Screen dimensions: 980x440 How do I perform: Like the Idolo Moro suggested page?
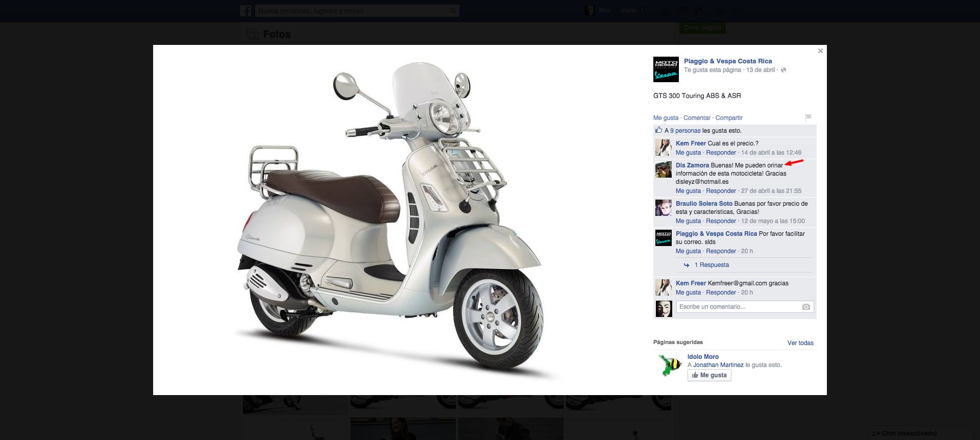(709, 375)
